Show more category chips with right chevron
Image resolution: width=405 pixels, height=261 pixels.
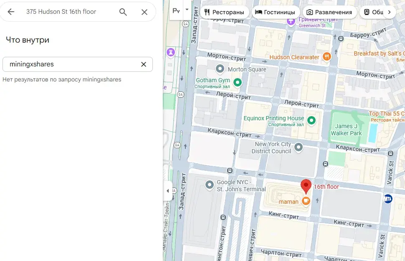(389, 12)
